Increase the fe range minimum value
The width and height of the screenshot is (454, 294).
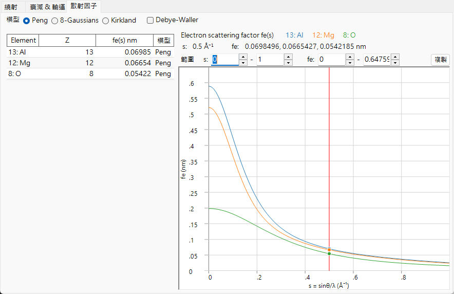click(x=350, y=57)
